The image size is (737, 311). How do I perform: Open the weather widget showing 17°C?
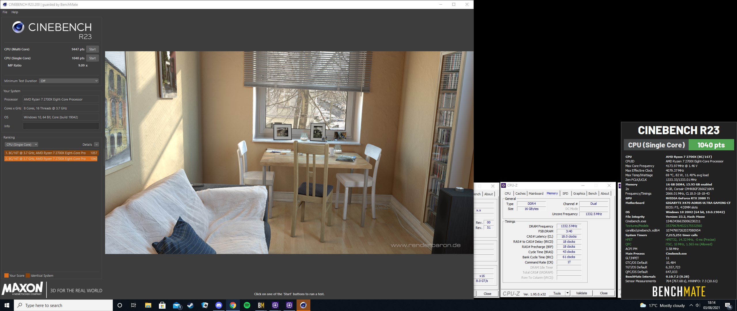pos(662,306)
